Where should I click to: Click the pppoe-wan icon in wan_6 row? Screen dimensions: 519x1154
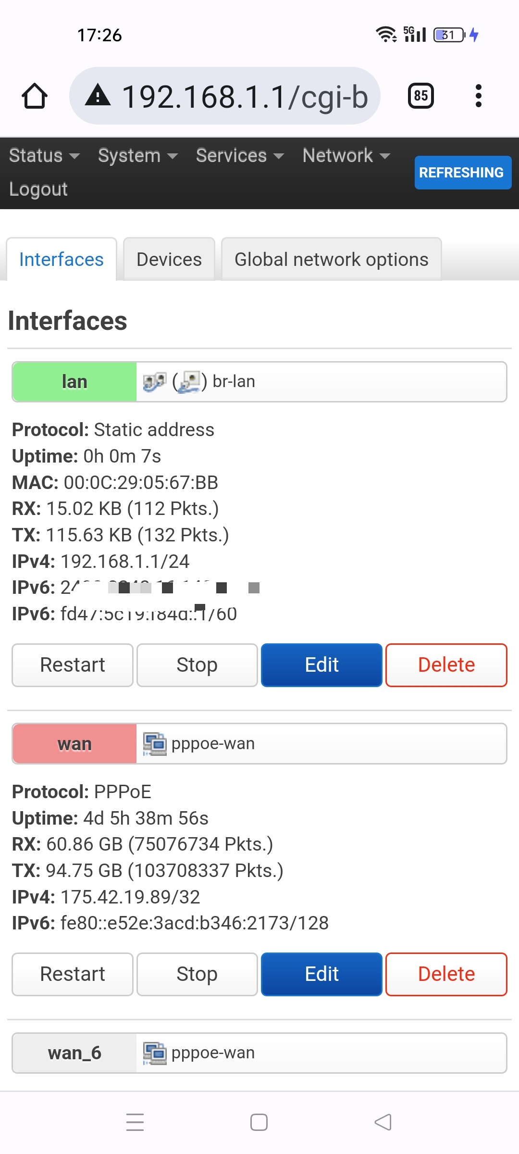(x=155, y=1053)
